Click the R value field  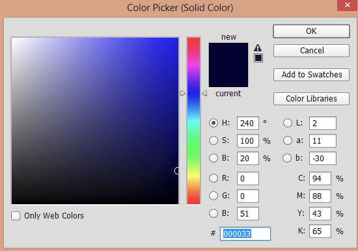pos(248,178)
